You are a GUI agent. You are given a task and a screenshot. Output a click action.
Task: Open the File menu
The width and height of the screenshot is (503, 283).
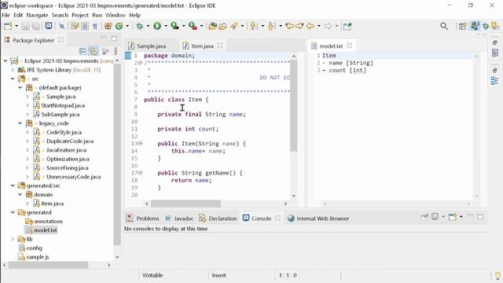(x=6, y=15)
